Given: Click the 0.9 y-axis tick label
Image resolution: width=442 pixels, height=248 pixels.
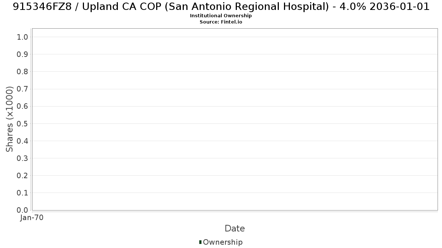Looking at the screenshot, I should [x=22, y=54].
